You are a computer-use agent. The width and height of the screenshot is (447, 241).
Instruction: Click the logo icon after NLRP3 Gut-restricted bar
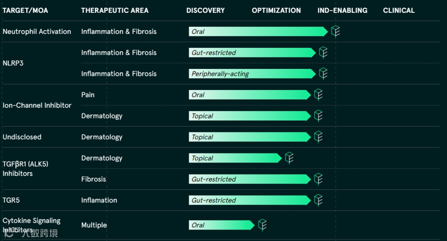click(323, 52)
